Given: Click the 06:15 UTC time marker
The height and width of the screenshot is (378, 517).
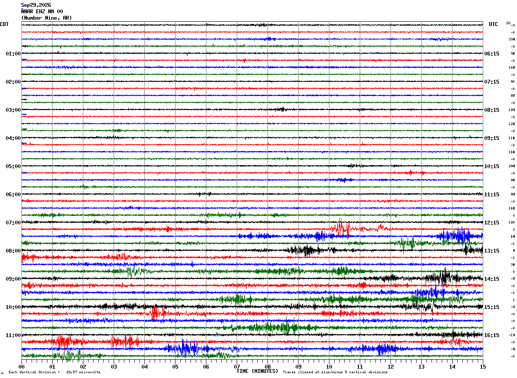Looking at the screenshot, I should (492, 54).
